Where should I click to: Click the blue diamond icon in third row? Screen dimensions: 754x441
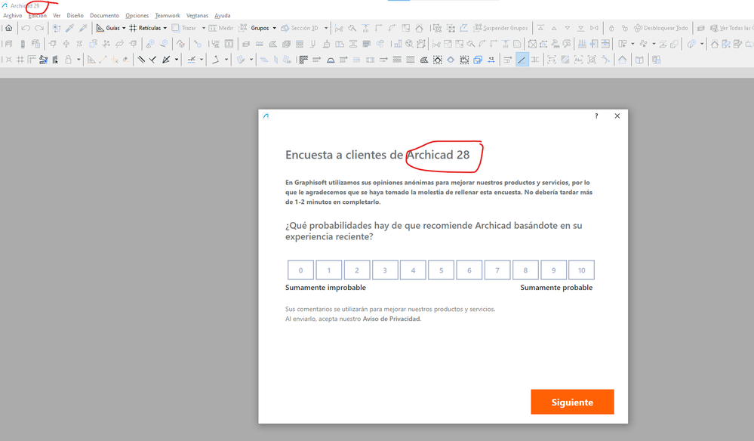pos(451,60)
